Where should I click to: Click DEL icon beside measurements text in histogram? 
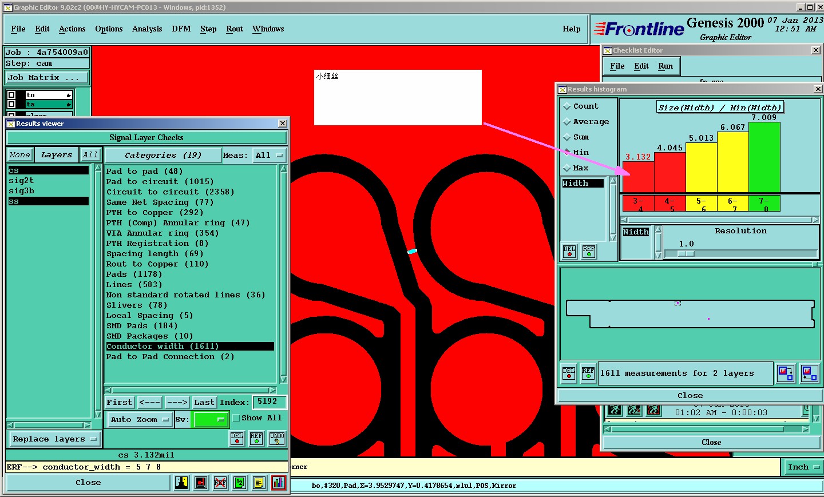pyautogui.click(x=569, y=373)
